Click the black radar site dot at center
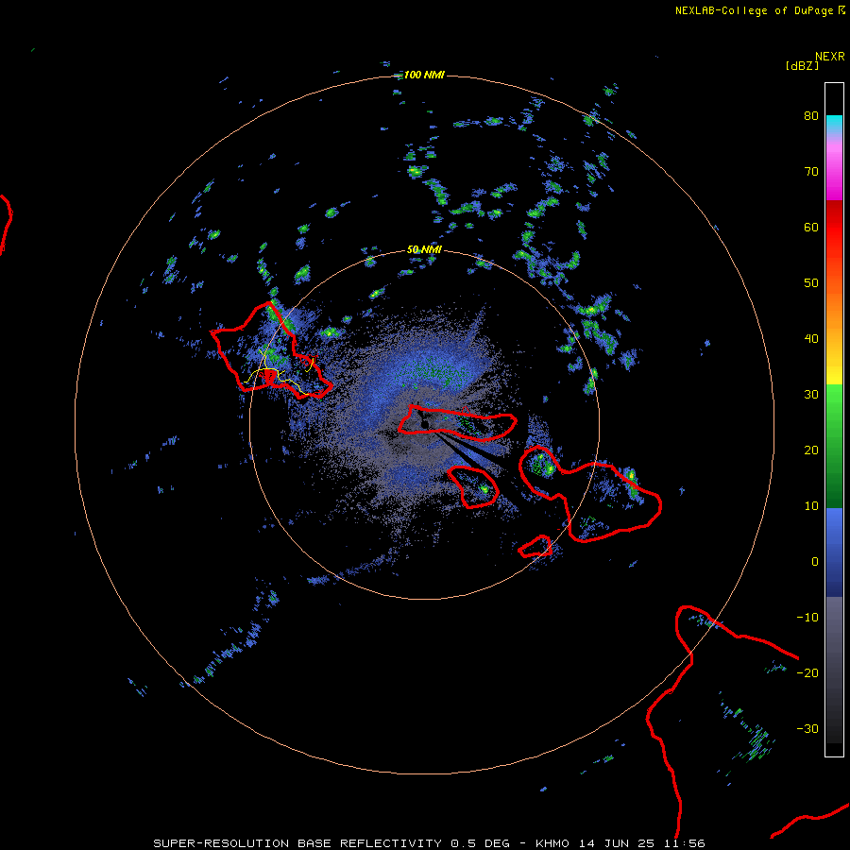The width and height of the screenshot is (850, 850). 425,424
